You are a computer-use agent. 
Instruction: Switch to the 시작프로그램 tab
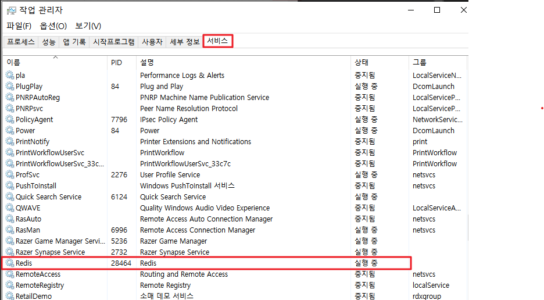pos(114,42)
